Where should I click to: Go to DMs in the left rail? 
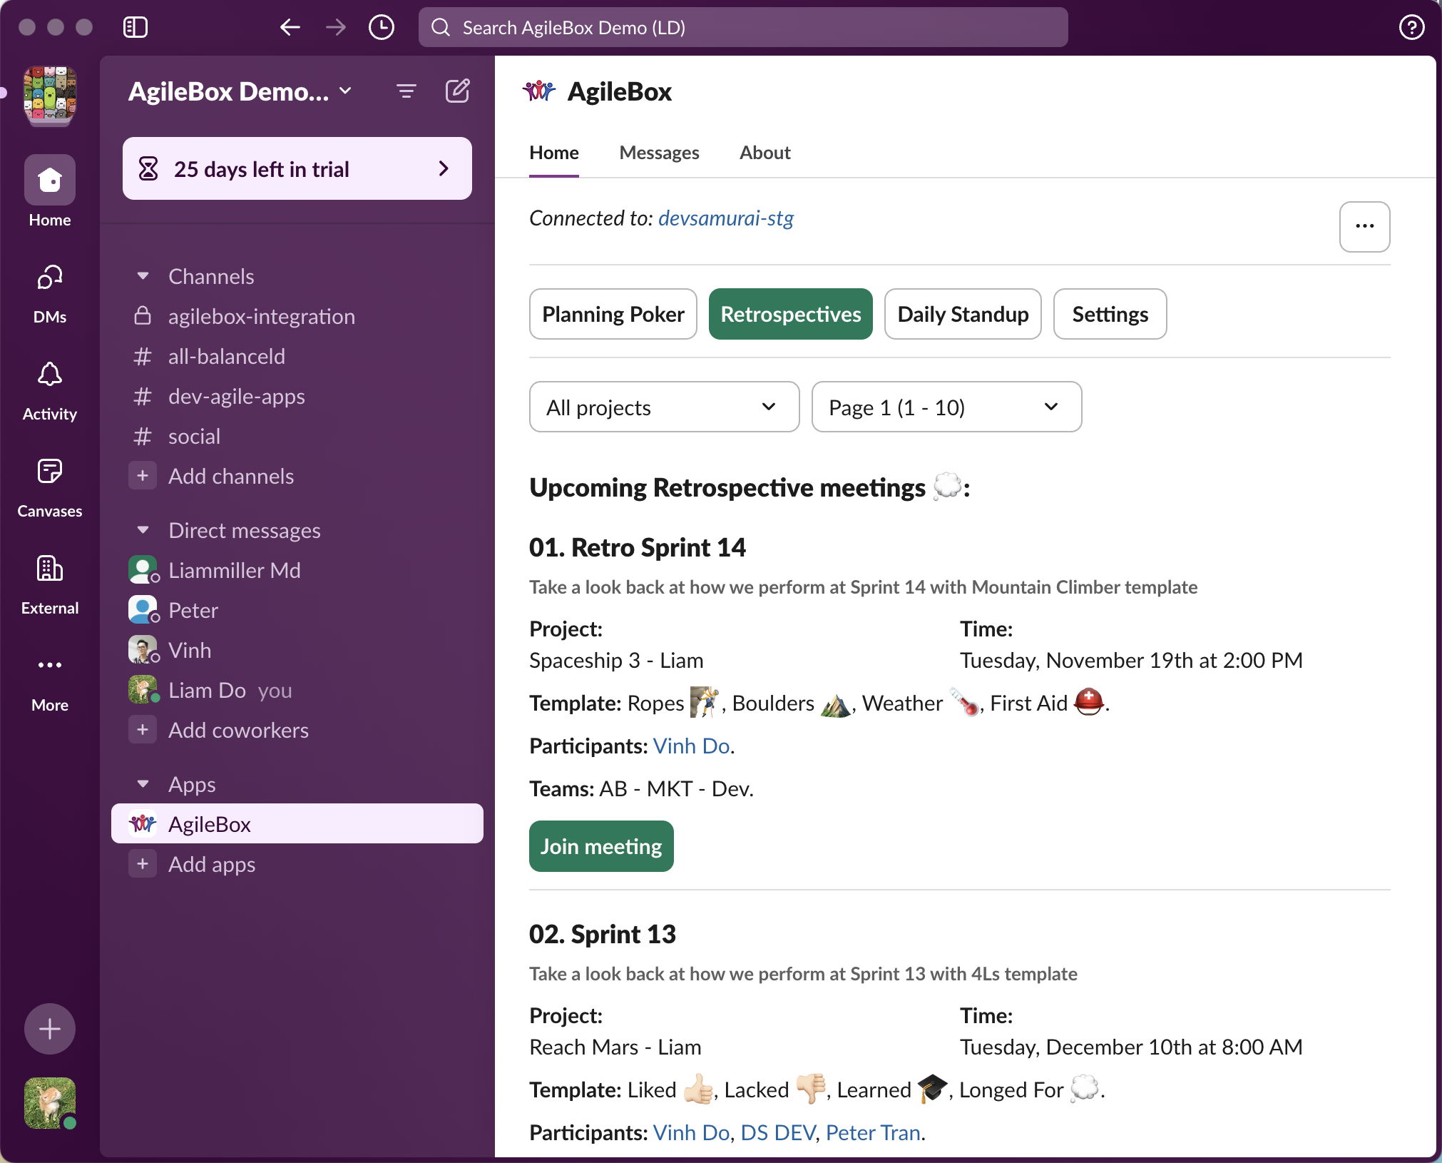[x=49, y=278]
